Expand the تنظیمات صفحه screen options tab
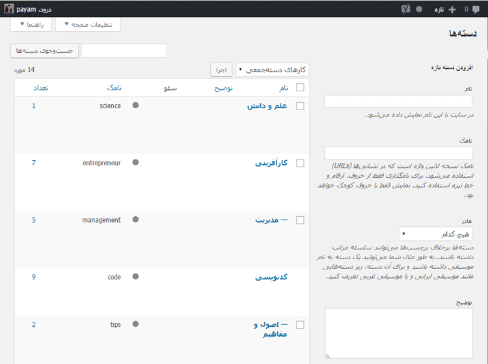The image size is (488, 364). coord(88,25)
